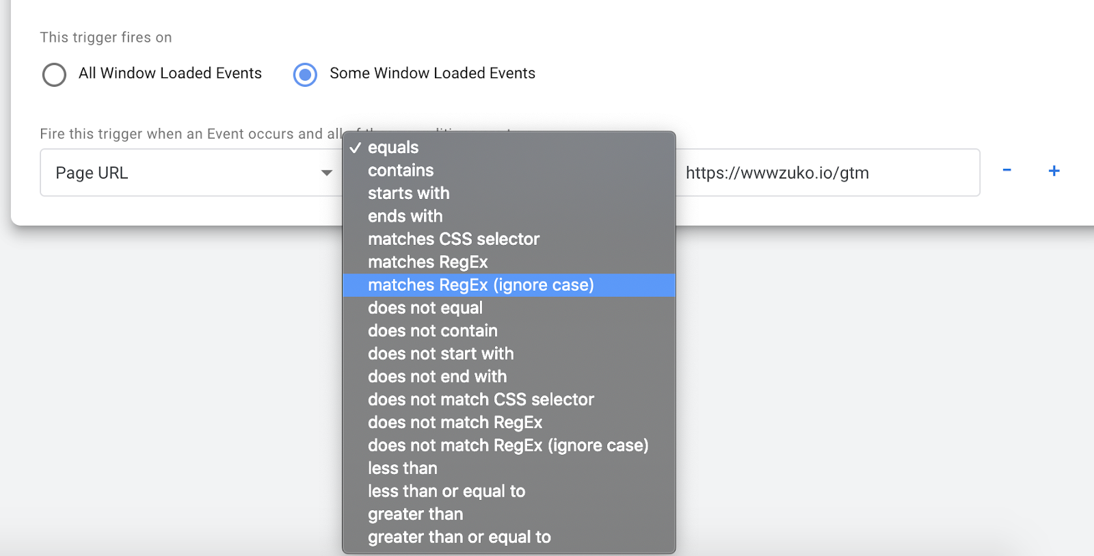Select 'less than or equal to' operator
This screenshot has height=556, width=1094.
click(x=446, y=491)
